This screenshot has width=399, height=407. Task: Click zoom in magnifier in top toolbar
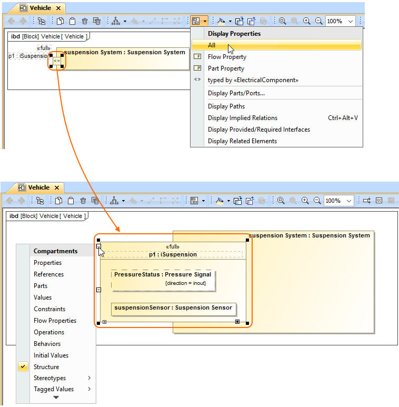pyautogui.click(x=307, y=21)
